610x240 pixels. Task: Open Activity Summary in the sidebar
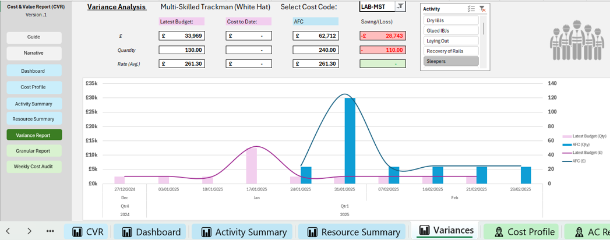click(34, 104)
